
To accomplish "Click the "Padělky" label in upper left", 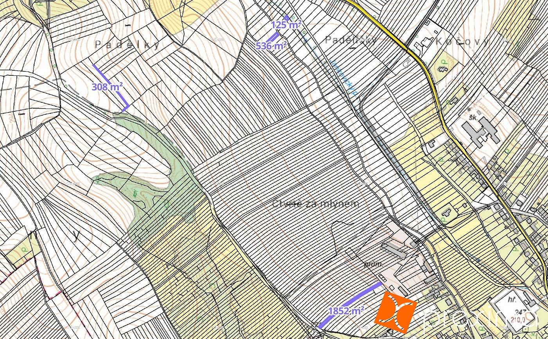I will click(x=128, y=45).
